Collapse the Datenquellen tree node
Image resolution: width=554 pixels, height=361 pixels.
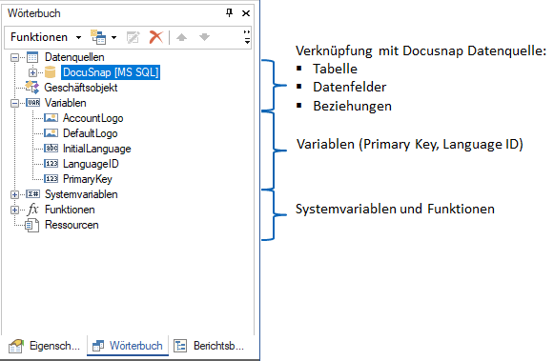15,57
